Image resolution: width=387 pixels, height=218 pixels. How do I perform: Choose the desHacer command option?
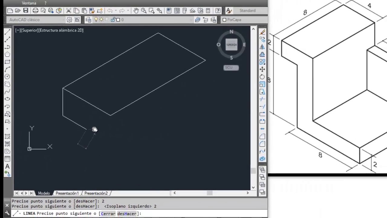127,213
